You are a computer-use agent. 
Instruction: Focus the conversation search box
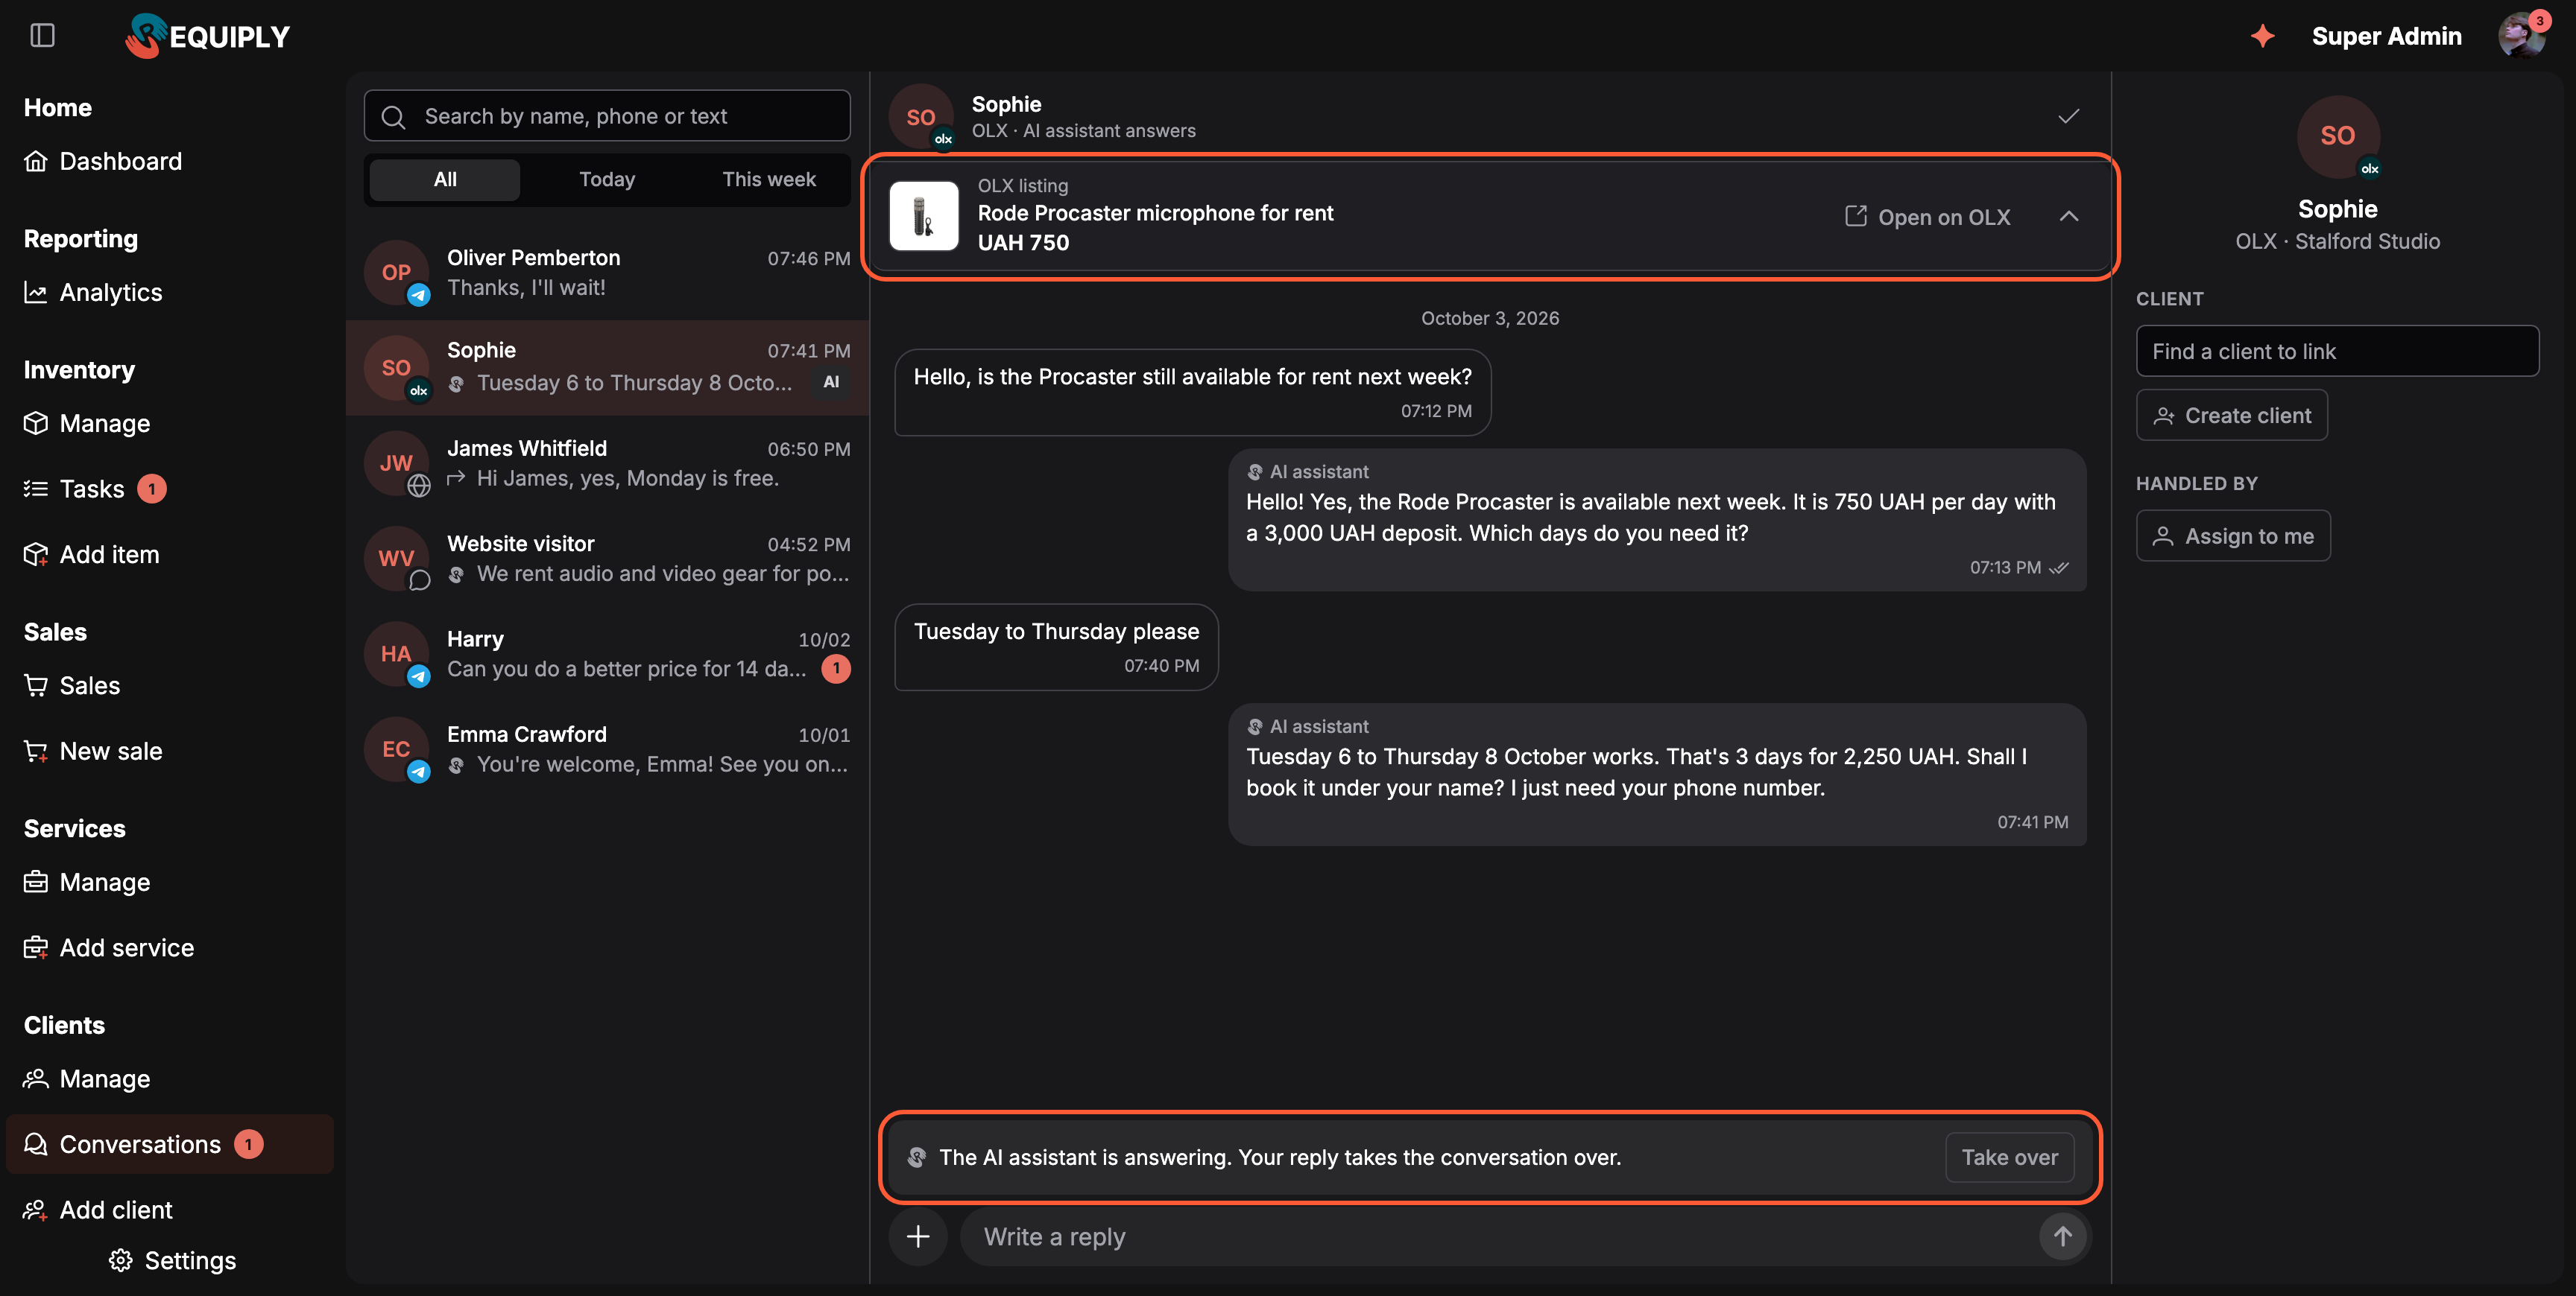click(607, 116)
